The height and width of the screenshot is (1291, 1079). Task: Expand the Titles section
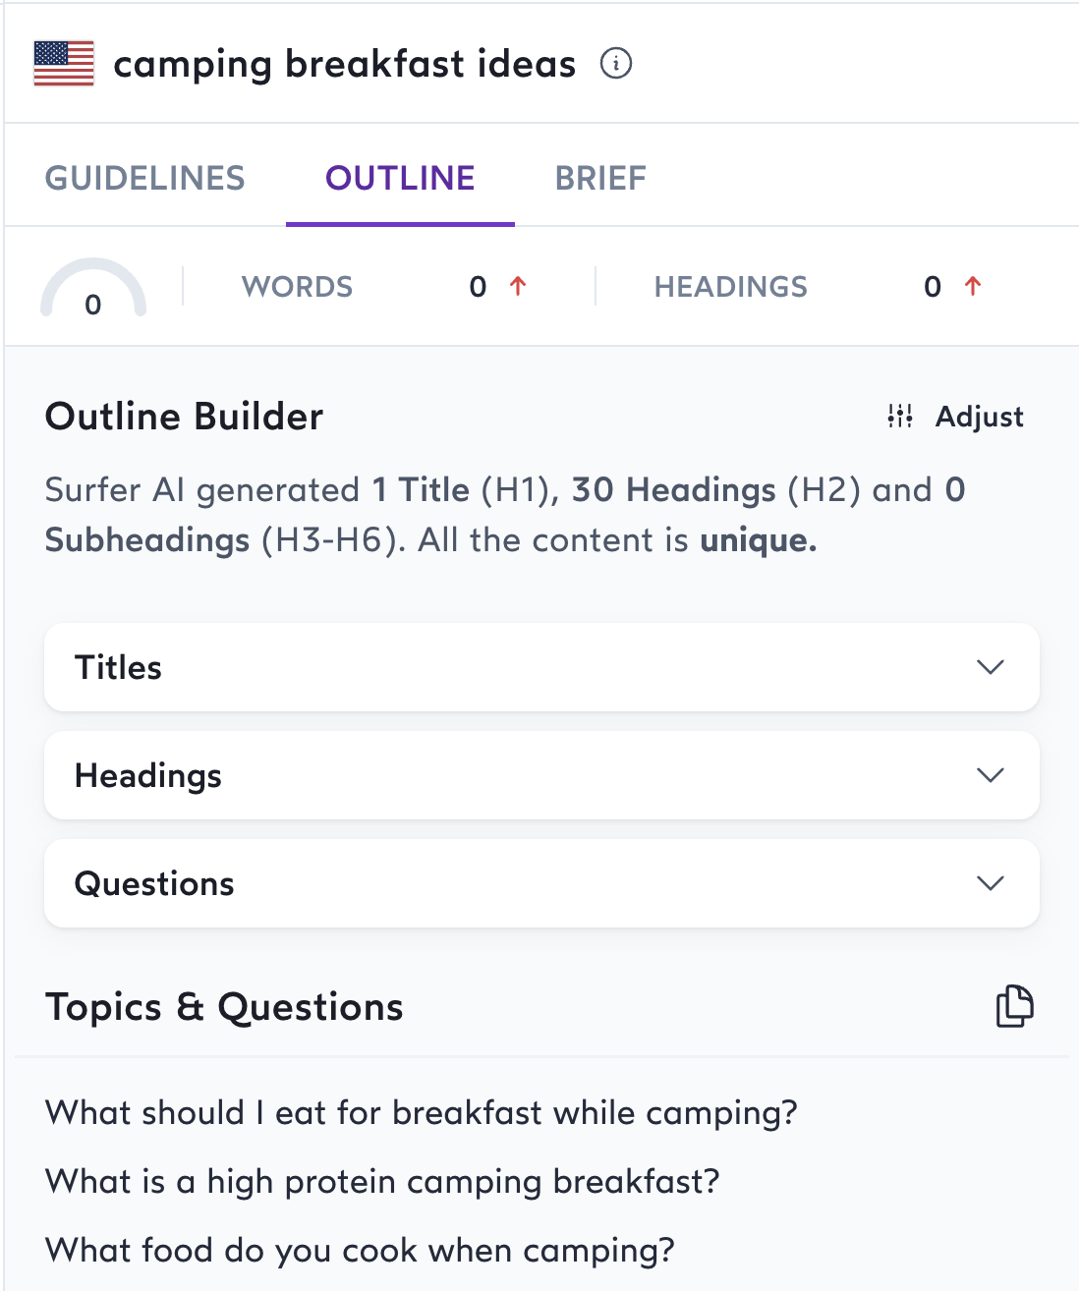[x=990, y=667]
